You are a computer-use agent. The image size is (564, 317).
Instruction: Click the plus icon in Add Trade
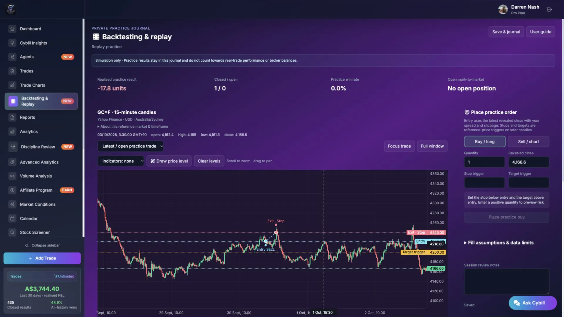tap(31, 258)
